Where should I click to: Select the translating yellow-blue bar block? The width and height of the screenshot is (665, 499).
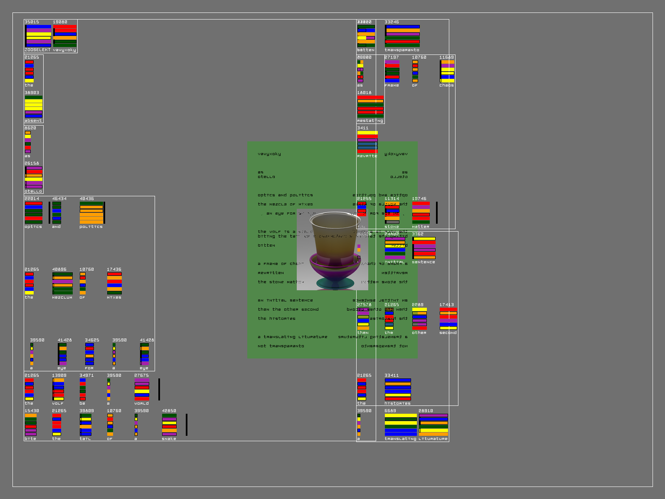[401, 425]
